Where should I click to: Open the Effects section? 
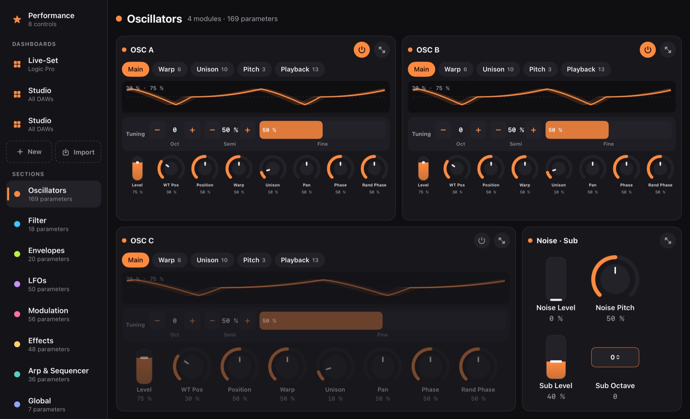[x=54, y=344]
